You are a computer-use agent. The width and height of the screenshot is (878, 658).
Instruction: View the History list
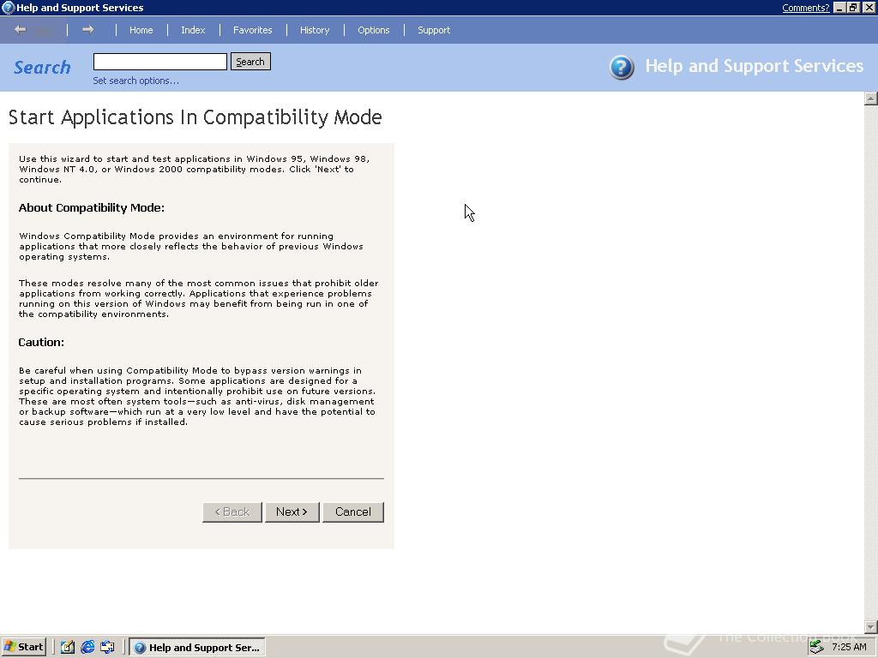pyautogui.click(x=315, y=30)
